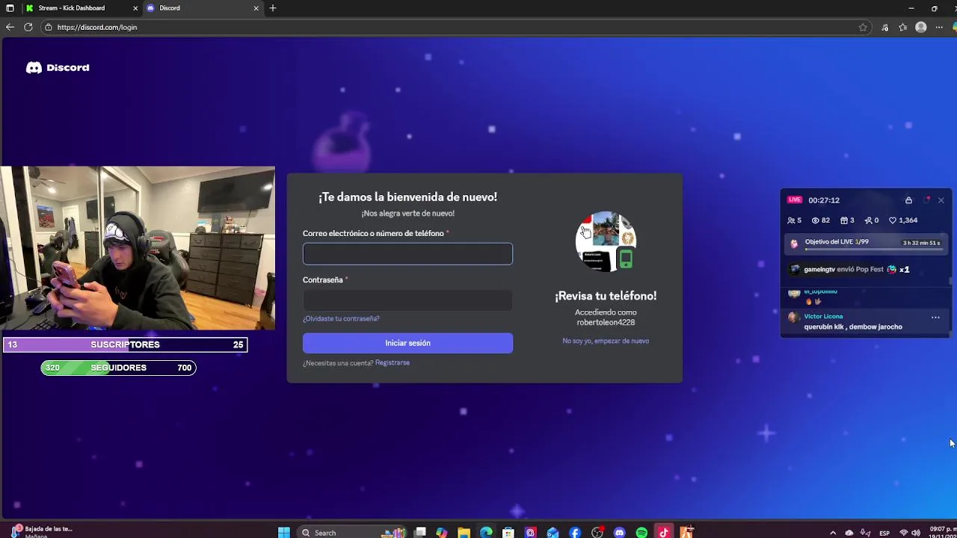Expand the hidden system tray icons chevron

pyautogui.click(x=833, y=533)
